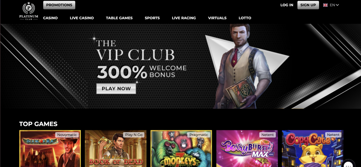Click Play Now on VIP banner
Screen dimensions: 361x167
point(116,89)
